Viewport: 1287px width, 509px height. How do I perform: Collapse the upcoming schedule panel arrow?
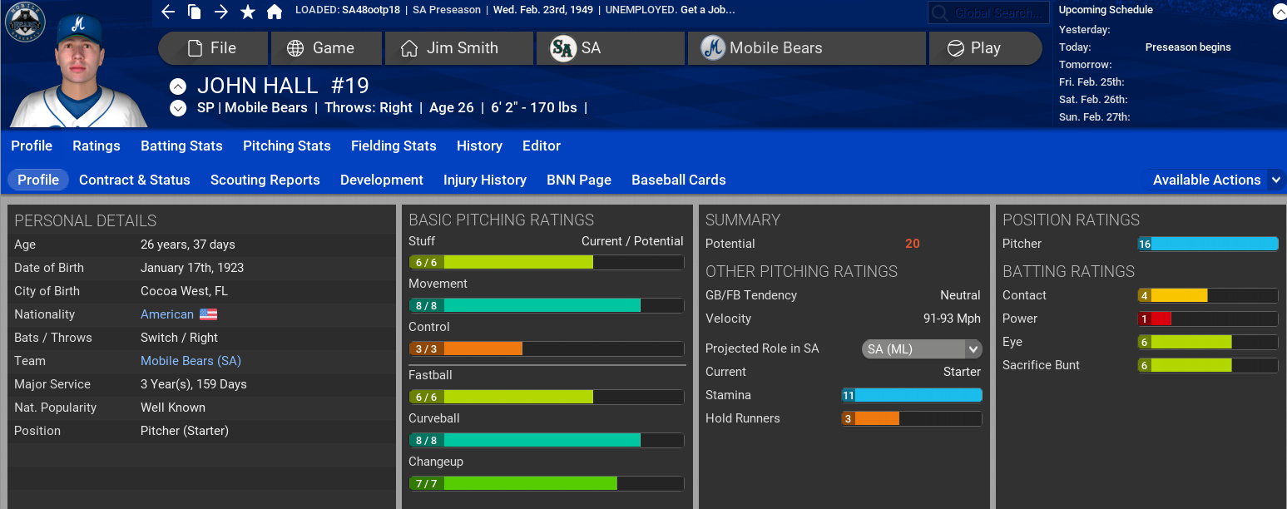click(x=1278, y=11)
